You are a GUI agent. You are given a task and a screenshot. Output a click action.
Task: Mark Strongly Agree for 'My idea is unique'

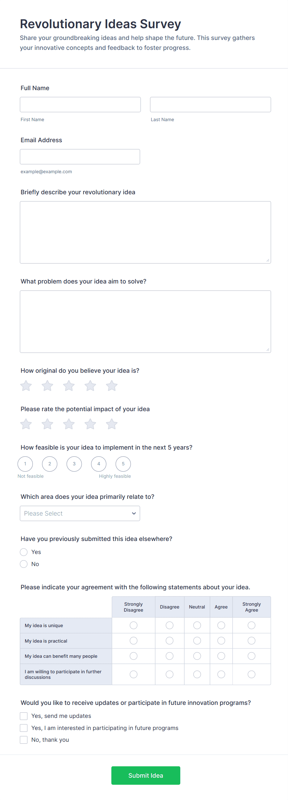pyautogui.click(x=251, y=625)
